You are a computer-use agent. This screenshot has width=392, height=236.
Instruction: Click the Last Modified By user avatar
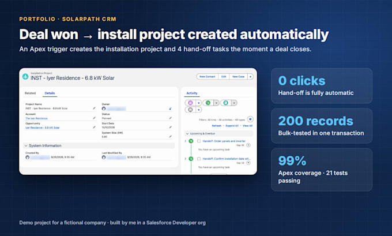point(104,157)
